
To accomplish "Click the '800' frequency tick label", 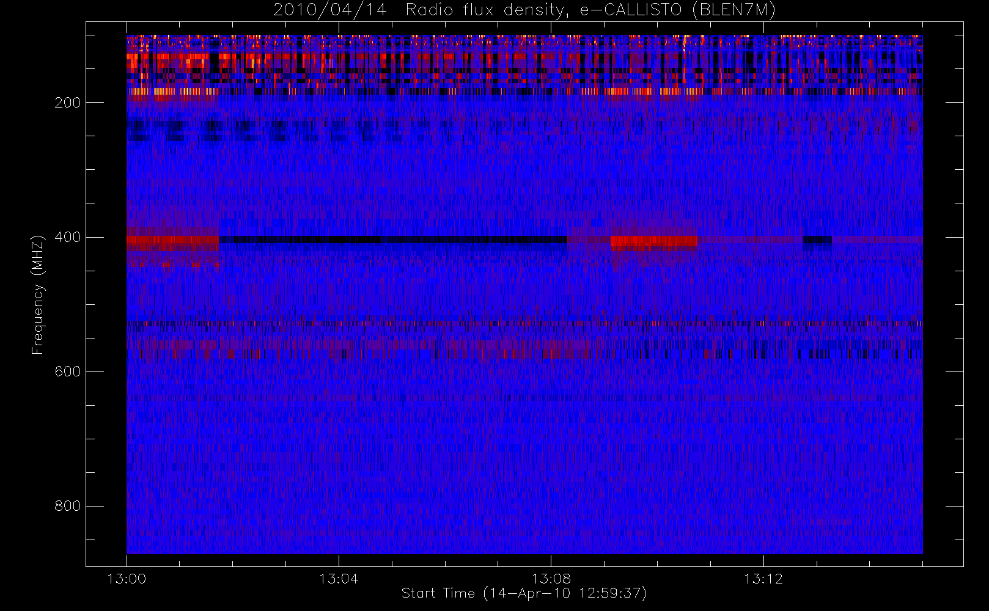I will (x=67, y=506).
